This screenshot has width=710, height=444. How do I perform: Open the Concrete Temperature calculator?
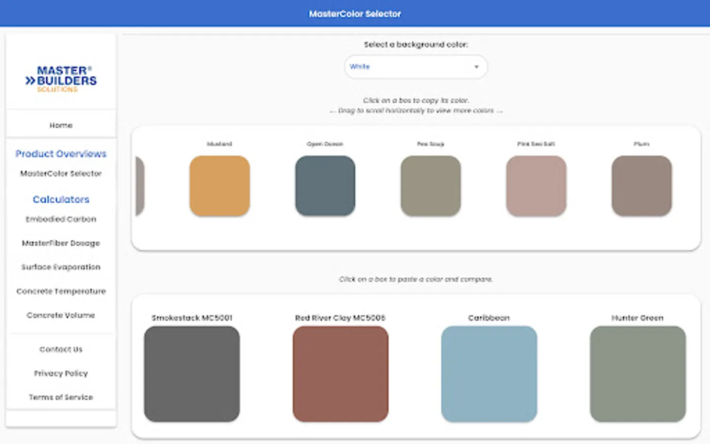pos(61,291)
